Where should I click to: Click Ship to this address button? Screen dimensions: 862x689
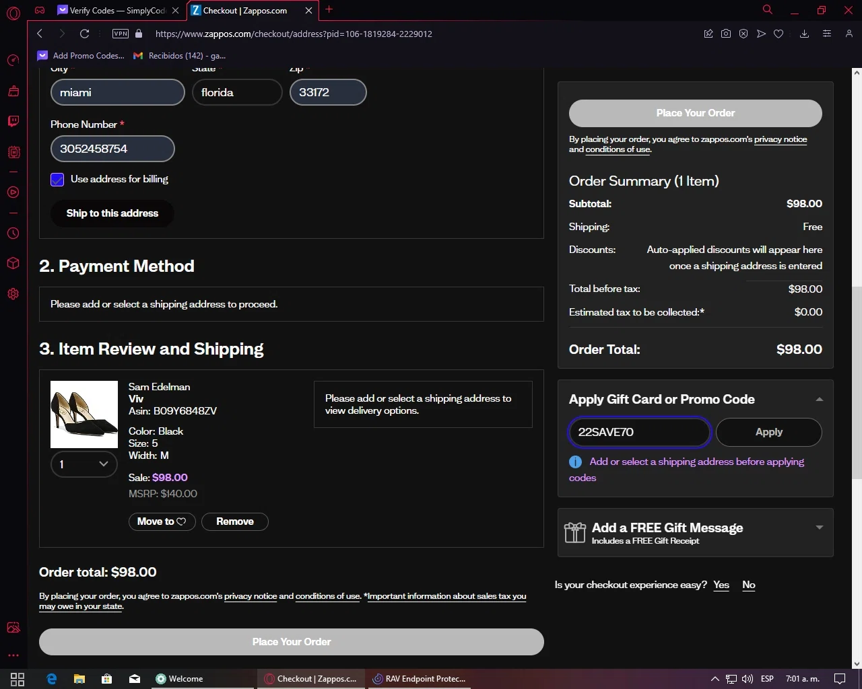pos(112,213)
